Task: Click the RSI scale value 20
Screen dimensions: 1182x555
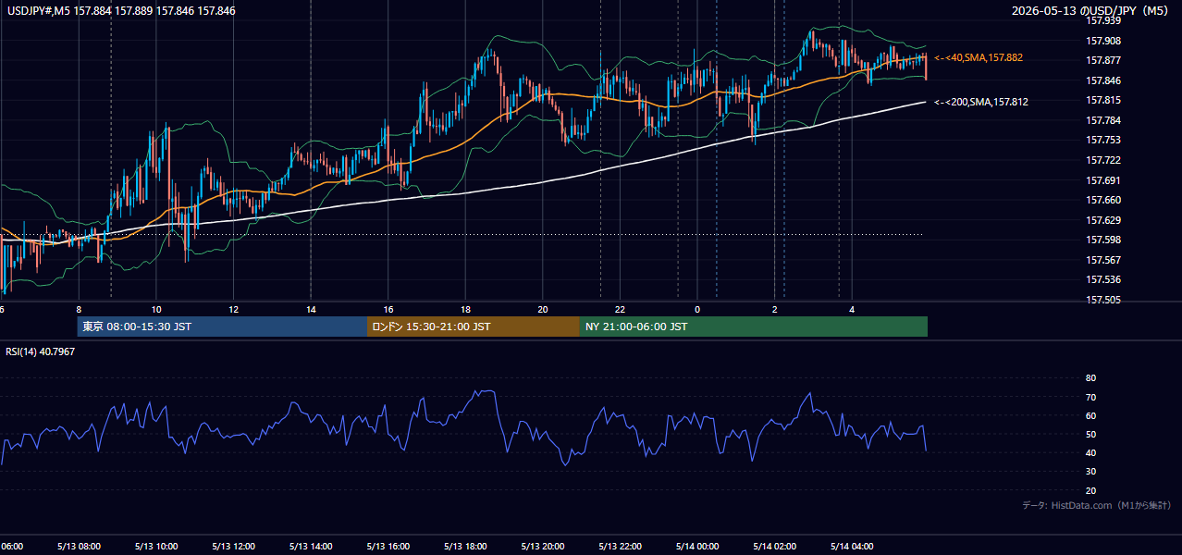Action: [x=1090, y=490]
